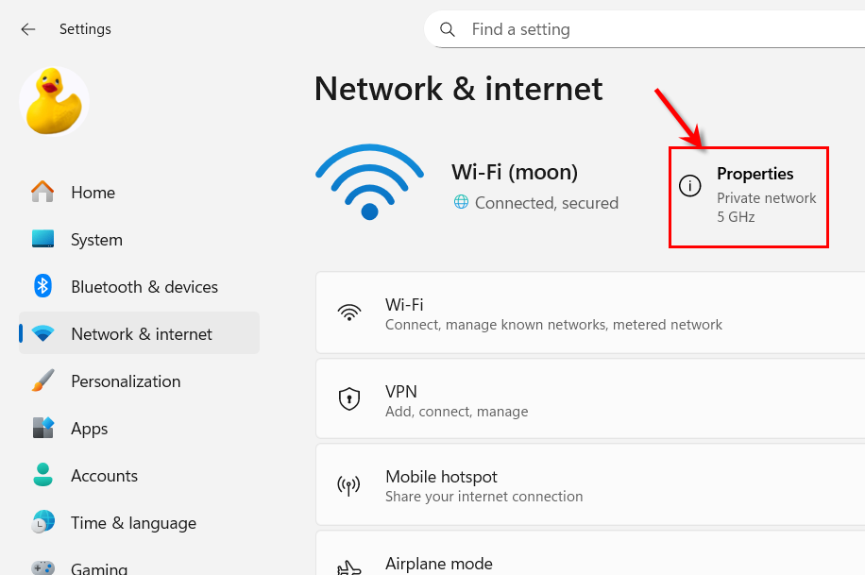Click the VPN shield icon
865x575 pixels.
(349, 399)
